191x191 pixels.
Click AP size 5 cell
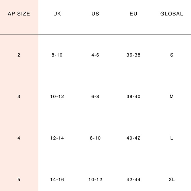click(x=19, y=179)
